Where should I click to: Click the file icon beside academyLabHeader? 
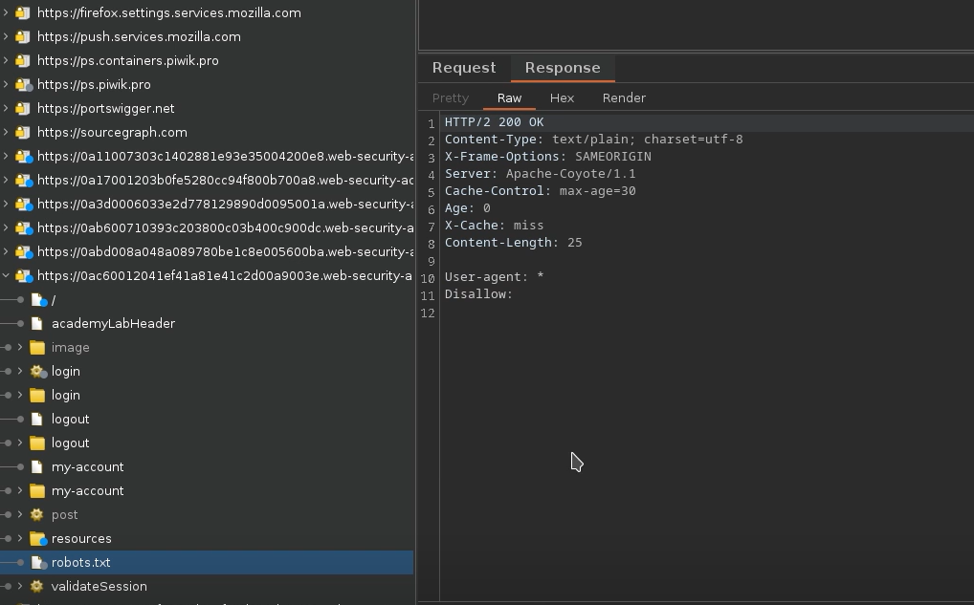click(x=37, y=323)
